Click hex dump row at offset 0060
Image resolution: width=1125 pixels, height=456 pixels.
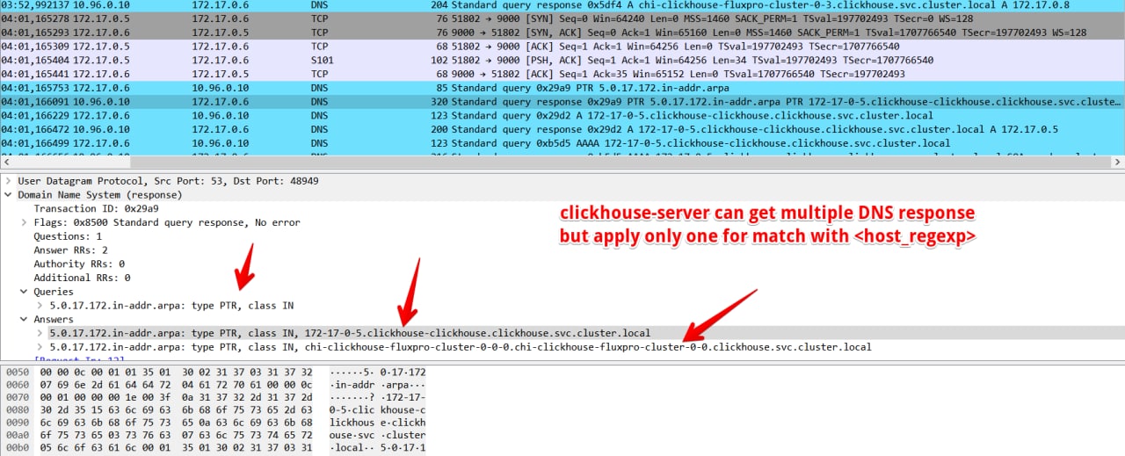pos(214,385)
